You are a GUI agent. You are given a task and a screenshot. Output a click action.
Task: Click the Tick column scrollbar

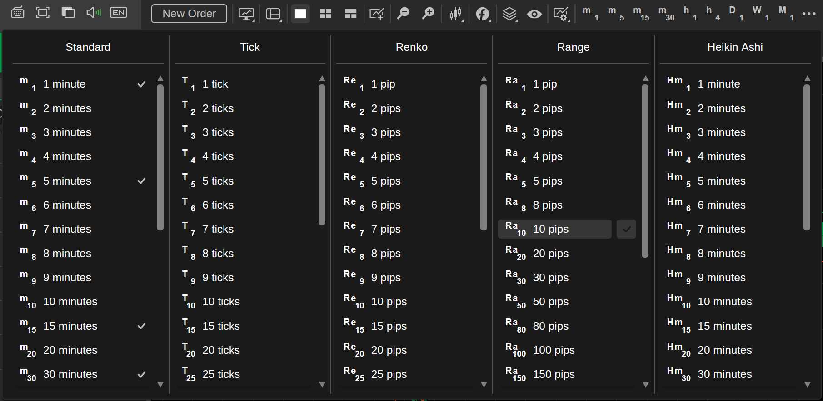coord(322,155)
